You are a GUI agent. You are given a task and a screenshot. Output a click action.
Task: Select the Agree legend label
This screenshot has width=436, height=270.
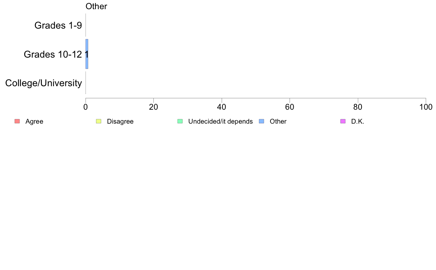click(34, 121)
